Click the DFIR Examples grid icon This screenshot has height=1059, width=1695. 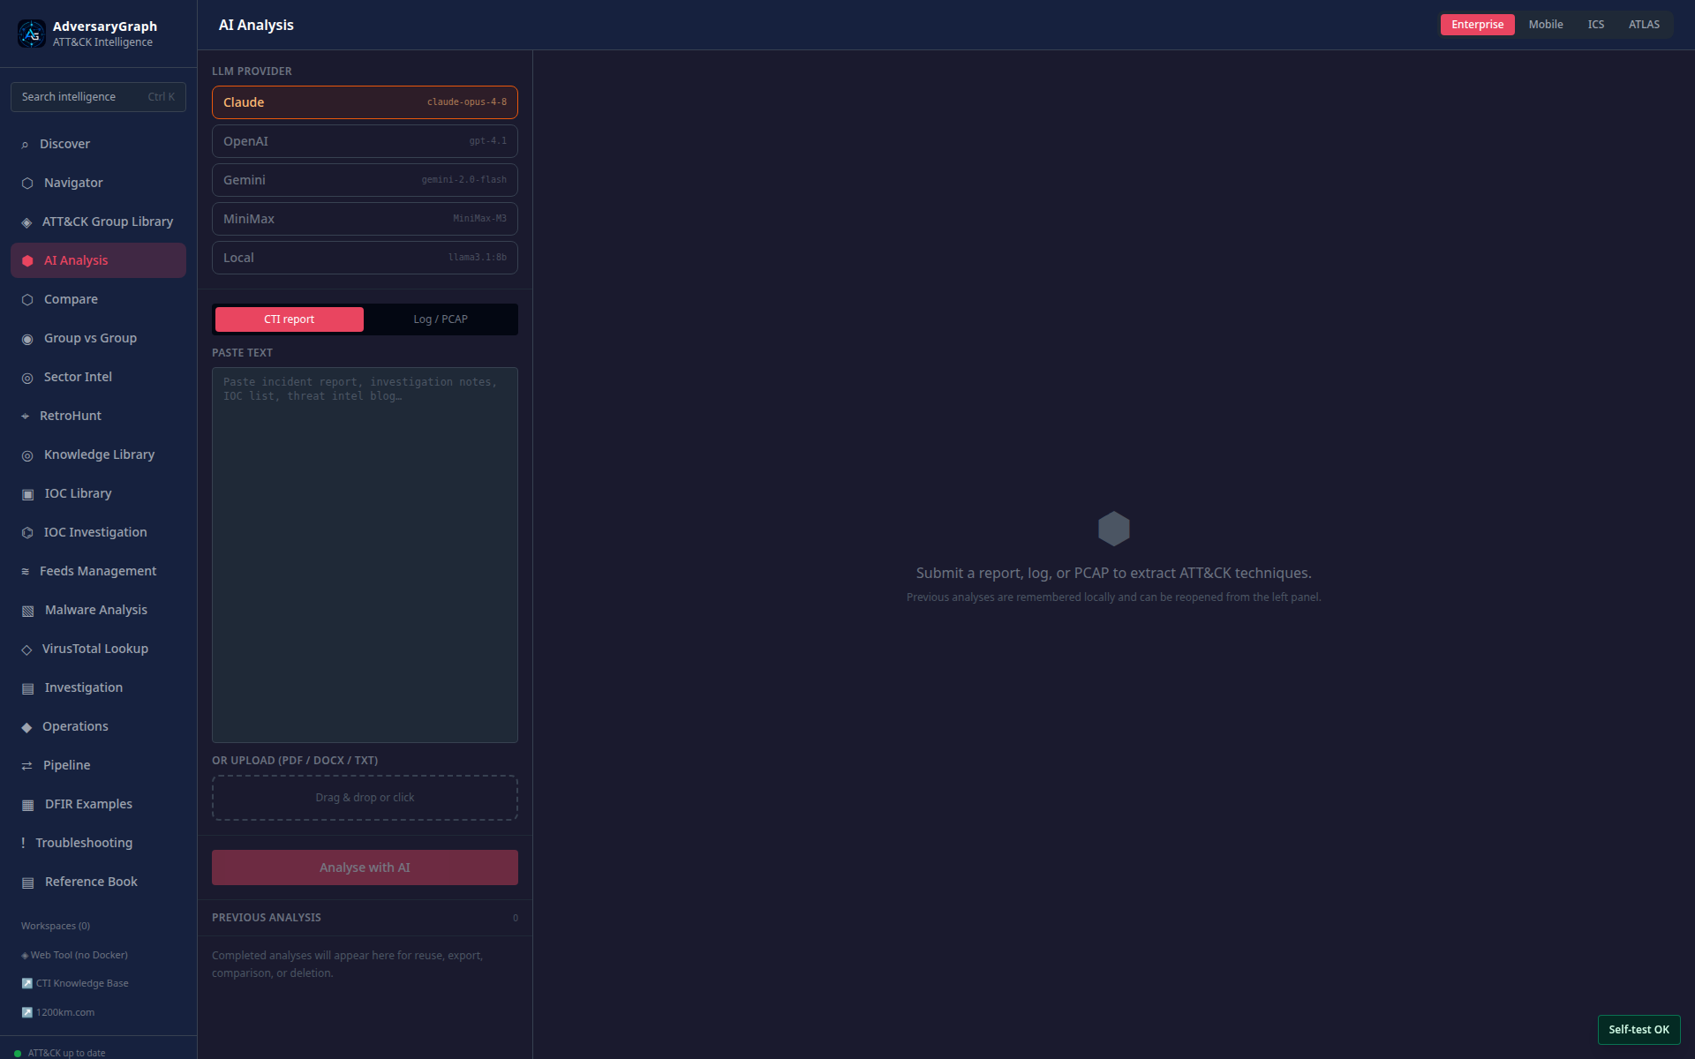click(27, 805)
